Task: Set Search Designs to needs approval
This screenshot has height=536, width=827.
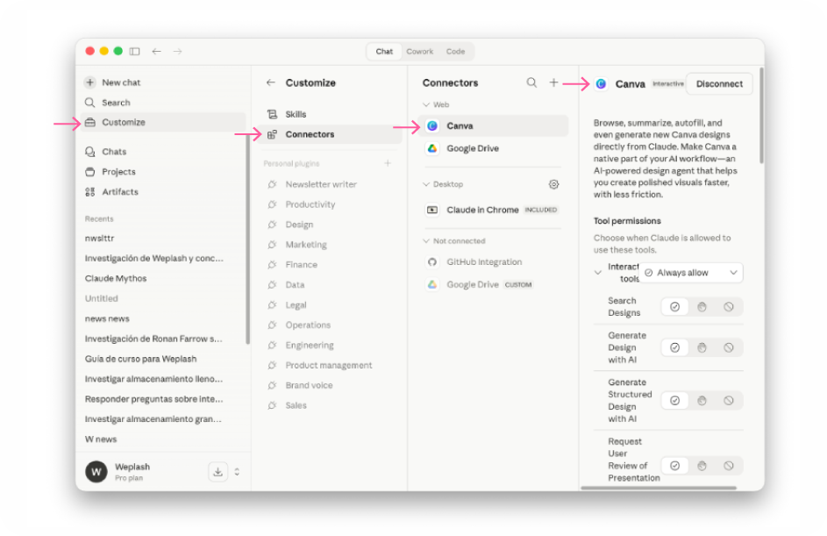Action: pos(702,307)
